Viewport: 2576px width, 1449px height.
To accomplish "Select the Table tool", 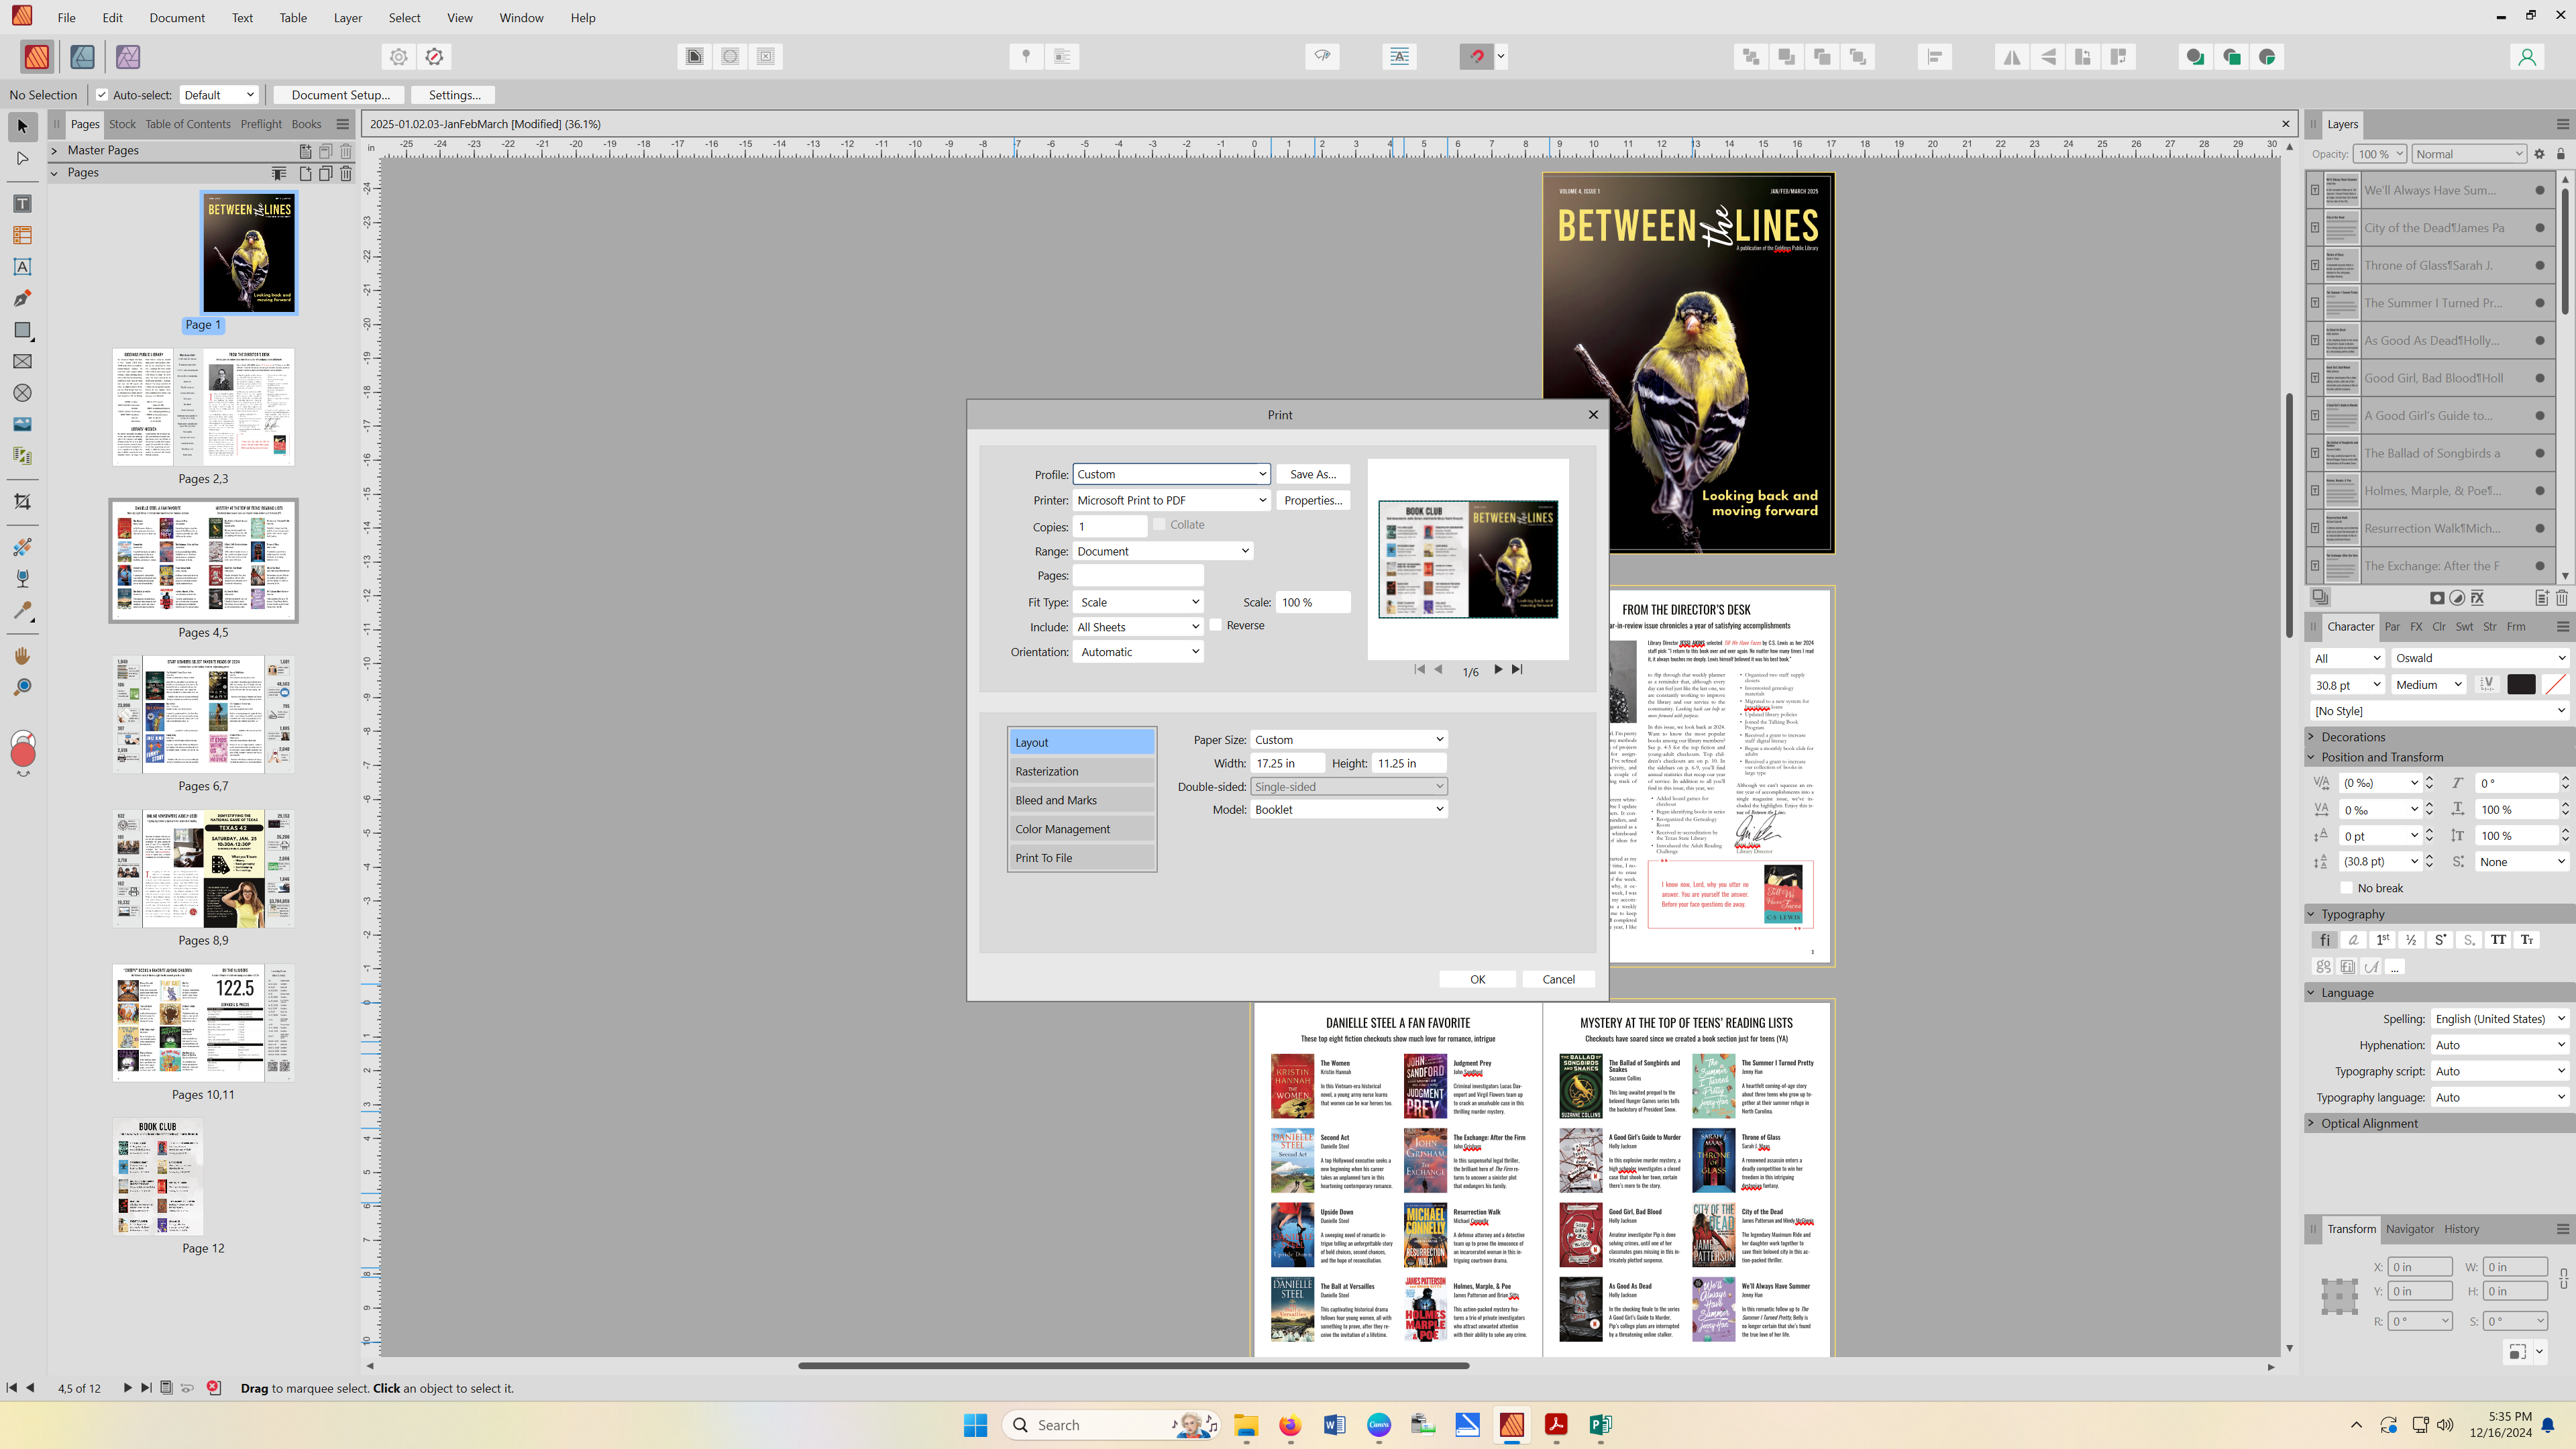I will point(22,235).
